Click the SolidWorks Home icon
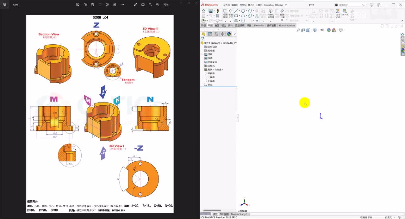This screenshot has height=219, width=405. point(203,11)
